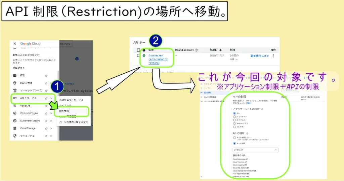The height and width of the screenshot is (181, 344).
Task: Click the Security shield icon
Action: pos(15,136)
